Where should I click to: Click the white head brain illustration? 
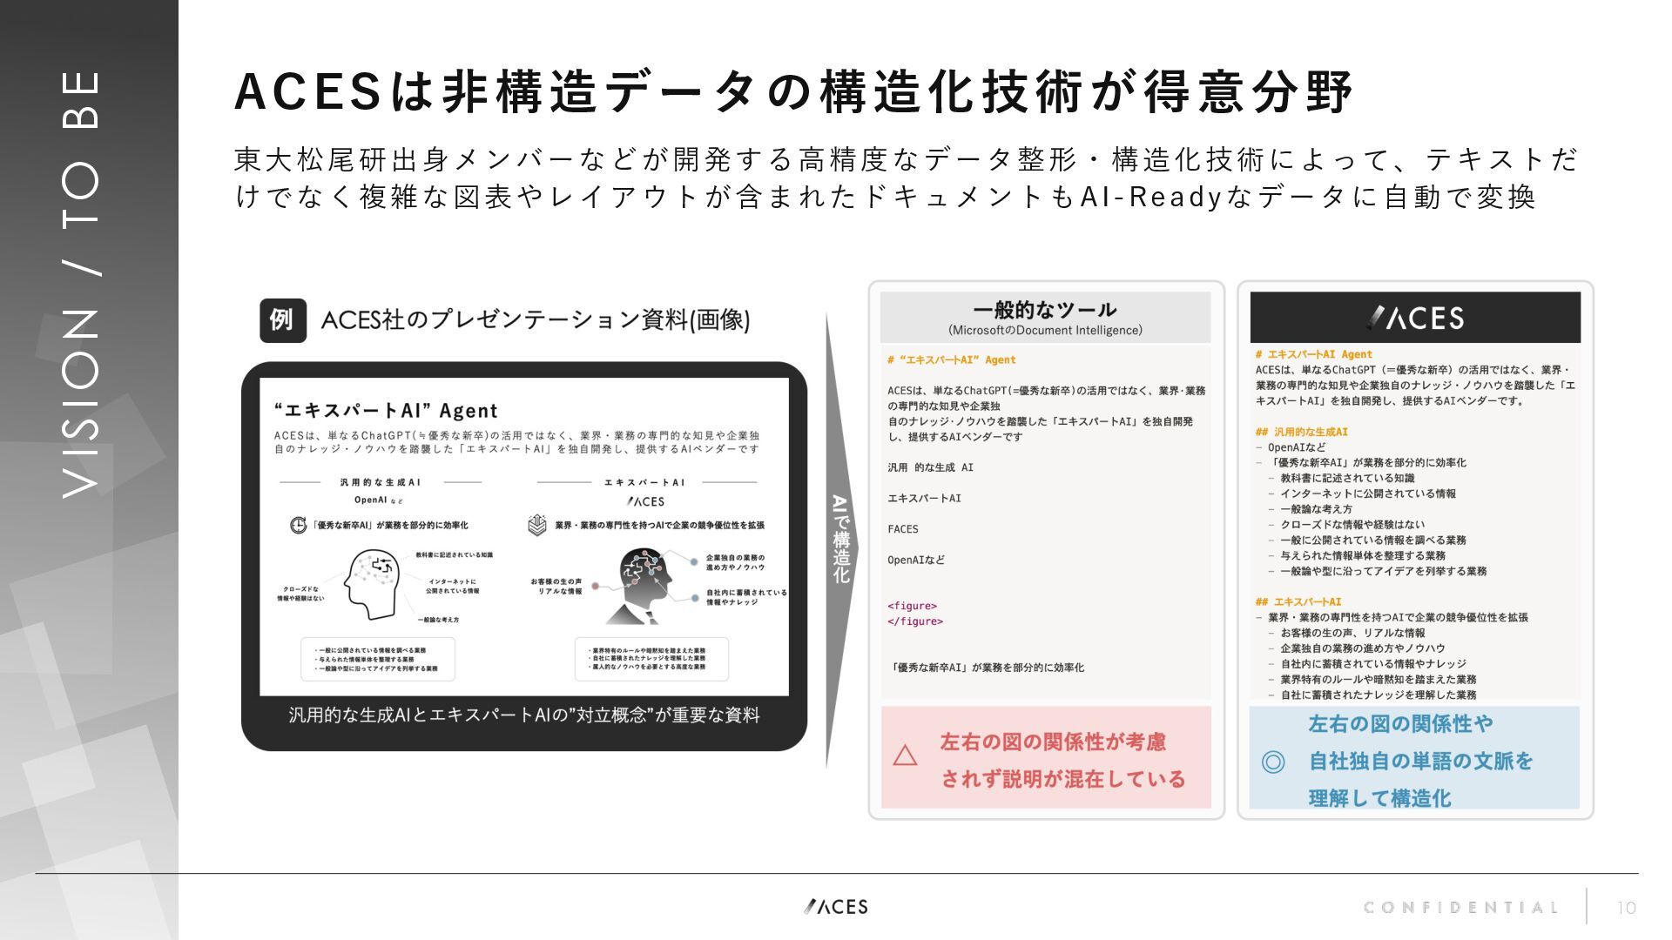[373, 583]
